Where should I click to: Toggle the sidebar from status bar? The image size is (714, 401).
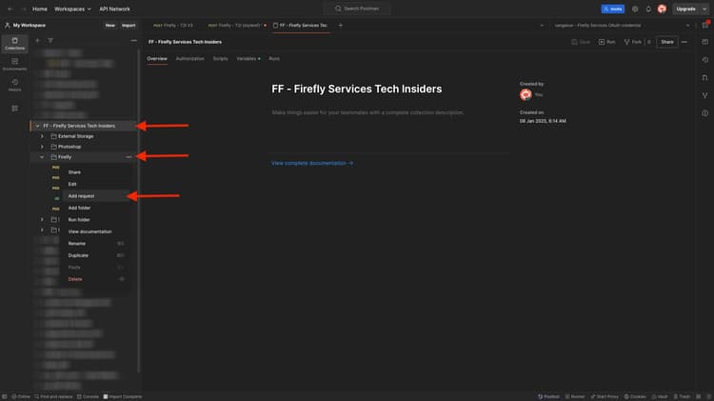(x=5, y=396)
